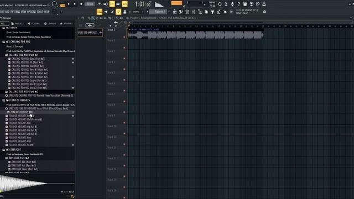Toggle typing keyboard to piano icon
354x199 pixels.
point(100,12)
